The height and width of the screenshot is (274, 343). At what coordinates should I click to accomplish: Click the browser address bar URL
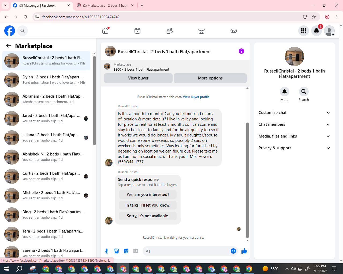81,17
